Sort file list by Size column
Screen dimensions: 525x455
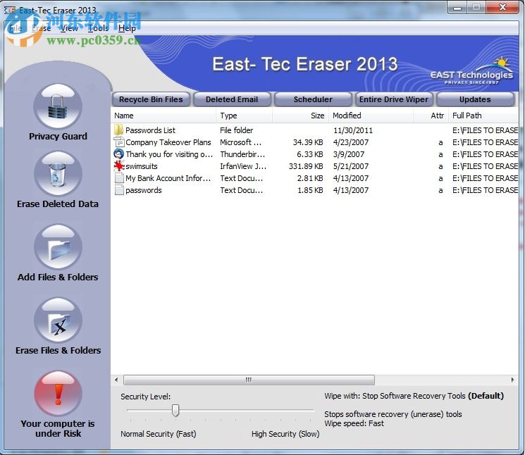(301, 116)
